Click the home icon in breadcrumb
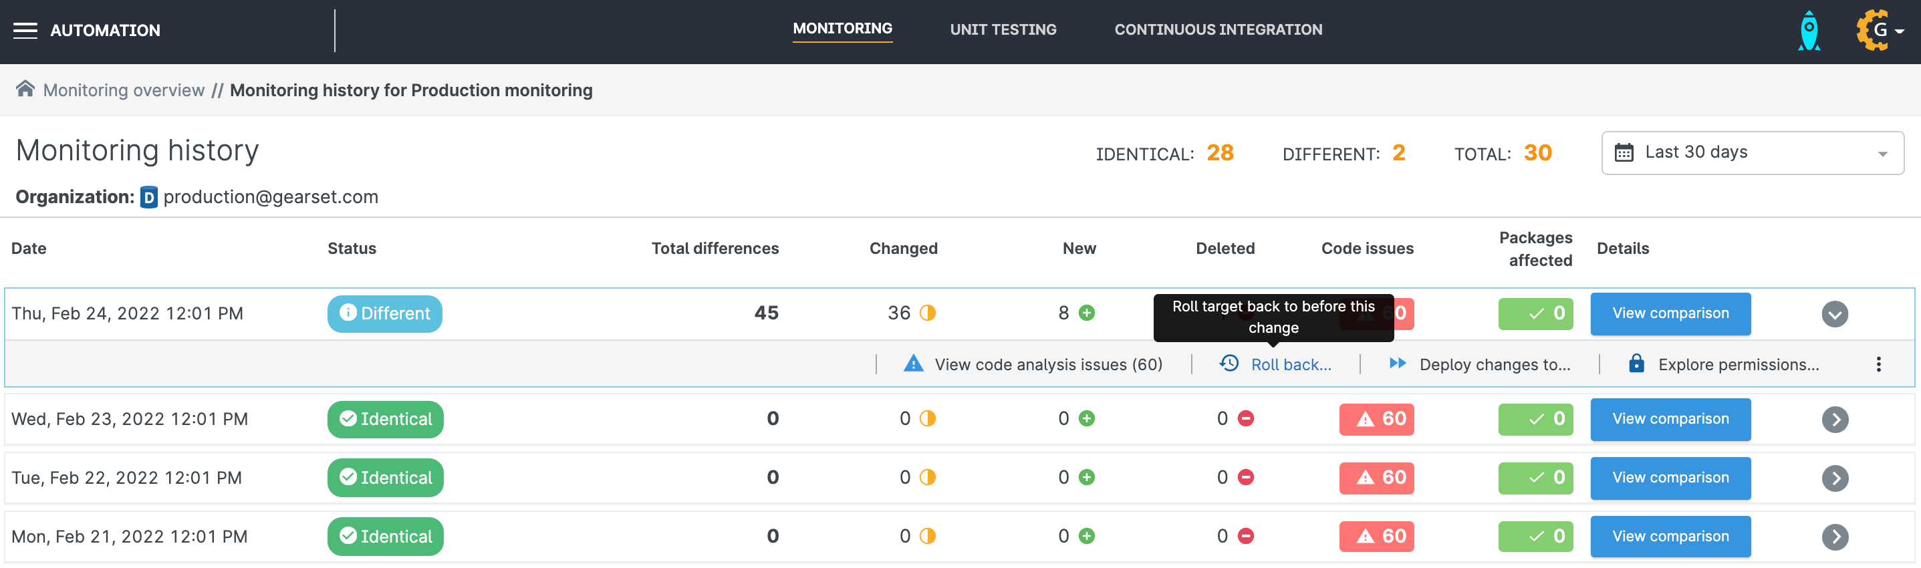The height and width of the screenshot is (568, 1921). point(25,90)
